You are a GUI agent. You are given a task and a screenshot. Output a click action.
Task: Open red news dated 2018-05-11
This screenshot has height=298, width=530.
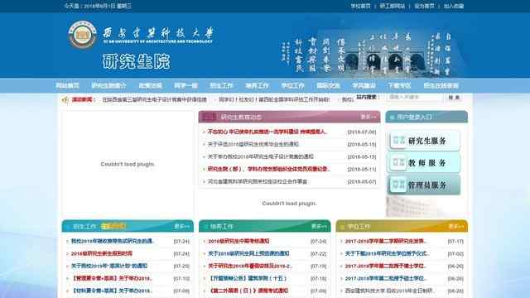coord(268,169)
